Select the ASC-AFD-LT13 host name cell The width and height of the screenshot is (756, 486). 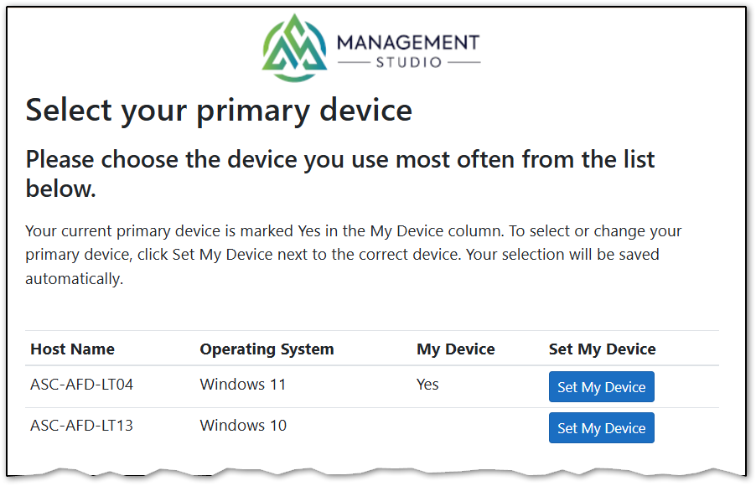(81, 426)
